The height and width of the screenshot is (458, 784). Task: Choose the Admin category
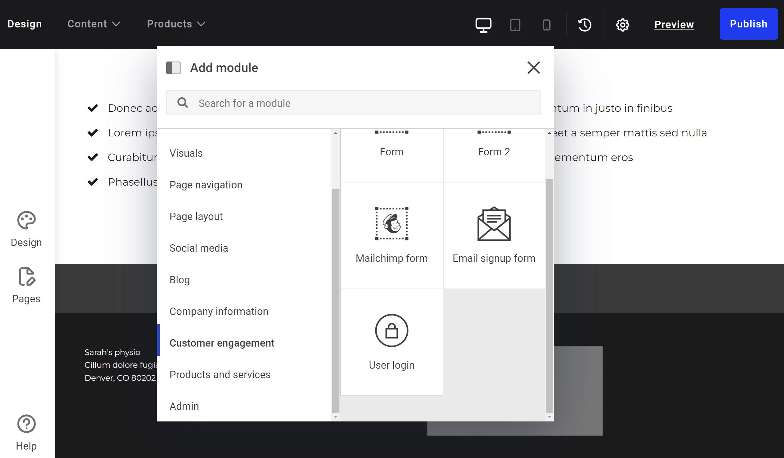click(184, 406)
